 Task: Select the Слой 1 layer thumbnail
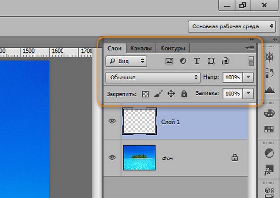(139, 121)
